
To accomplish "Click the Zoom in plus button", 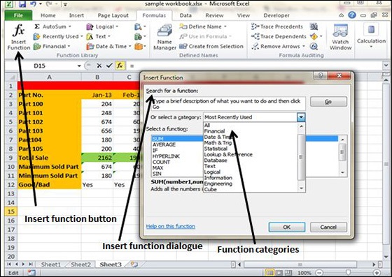I will tap(377, 273).
